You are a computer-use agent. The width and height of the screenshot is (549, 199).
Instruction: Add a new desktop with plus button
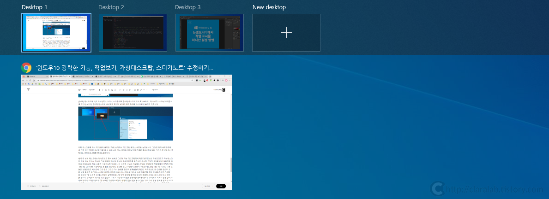(x=286, y=33)
